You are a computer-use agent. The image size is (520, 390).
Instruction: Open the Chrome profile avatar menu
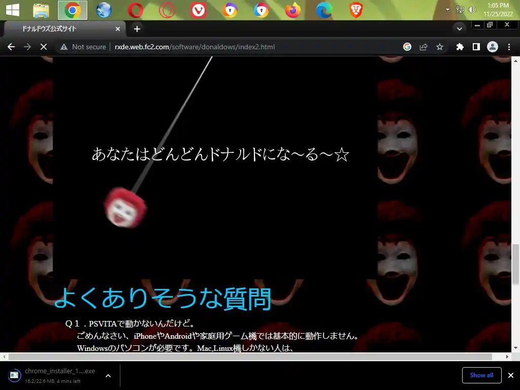[x=493, y=47]
